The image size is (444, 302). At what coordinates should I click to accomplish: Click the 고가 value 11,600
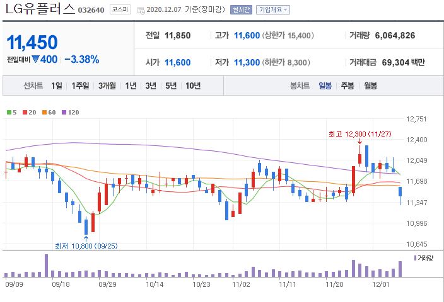point(247,36)
